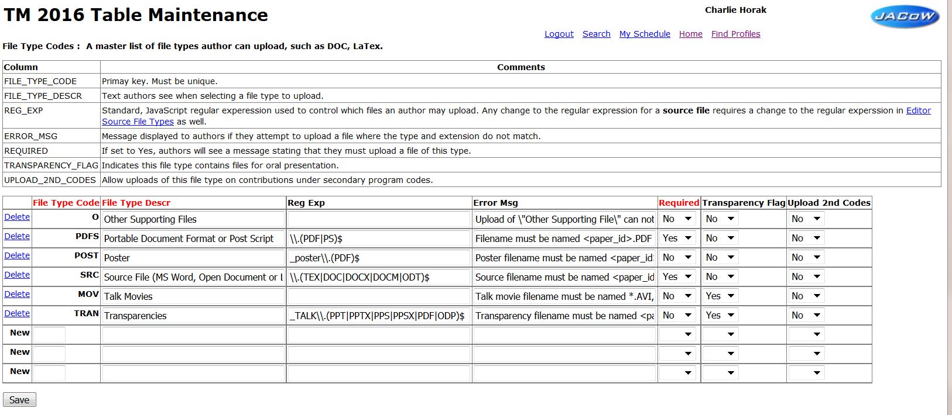Edit the Transparency filename error message field
This screenshot has width=952, height=415.
(x=564, y=316)
